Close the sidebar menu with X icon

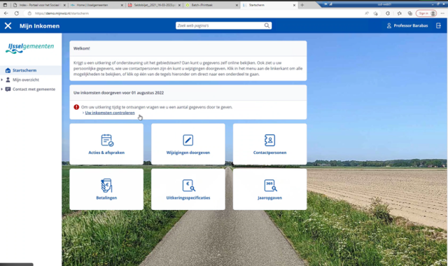(x=8, y=26)
